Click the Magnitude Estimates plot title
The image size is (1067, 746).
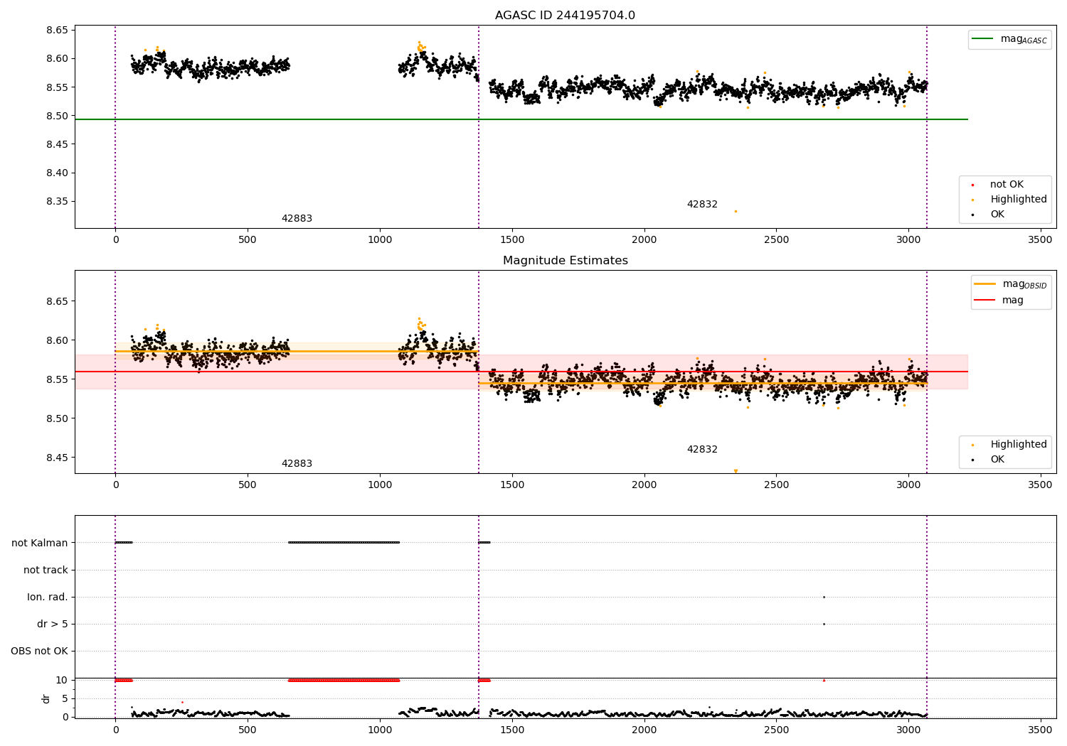coord(565,261)
